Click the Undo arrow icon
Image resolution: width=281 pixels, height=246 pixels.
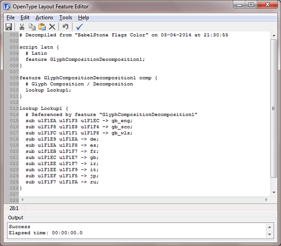pyautogui.click(x=66, y=27)
